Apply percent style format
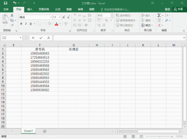 pyautogui.click(x=106, y=20)
